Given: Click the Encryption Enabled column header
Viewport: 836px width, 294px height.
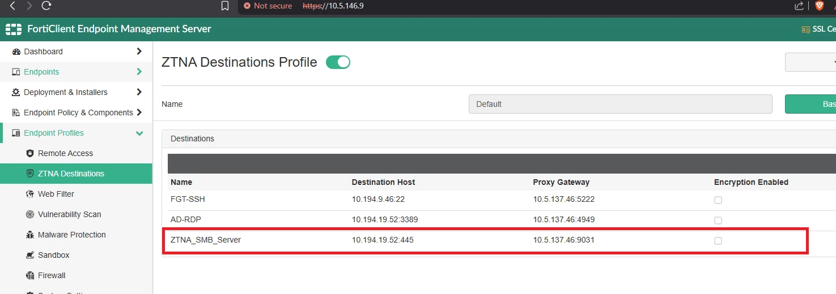Looking at the screenshot, I should (x=751, y=182).
